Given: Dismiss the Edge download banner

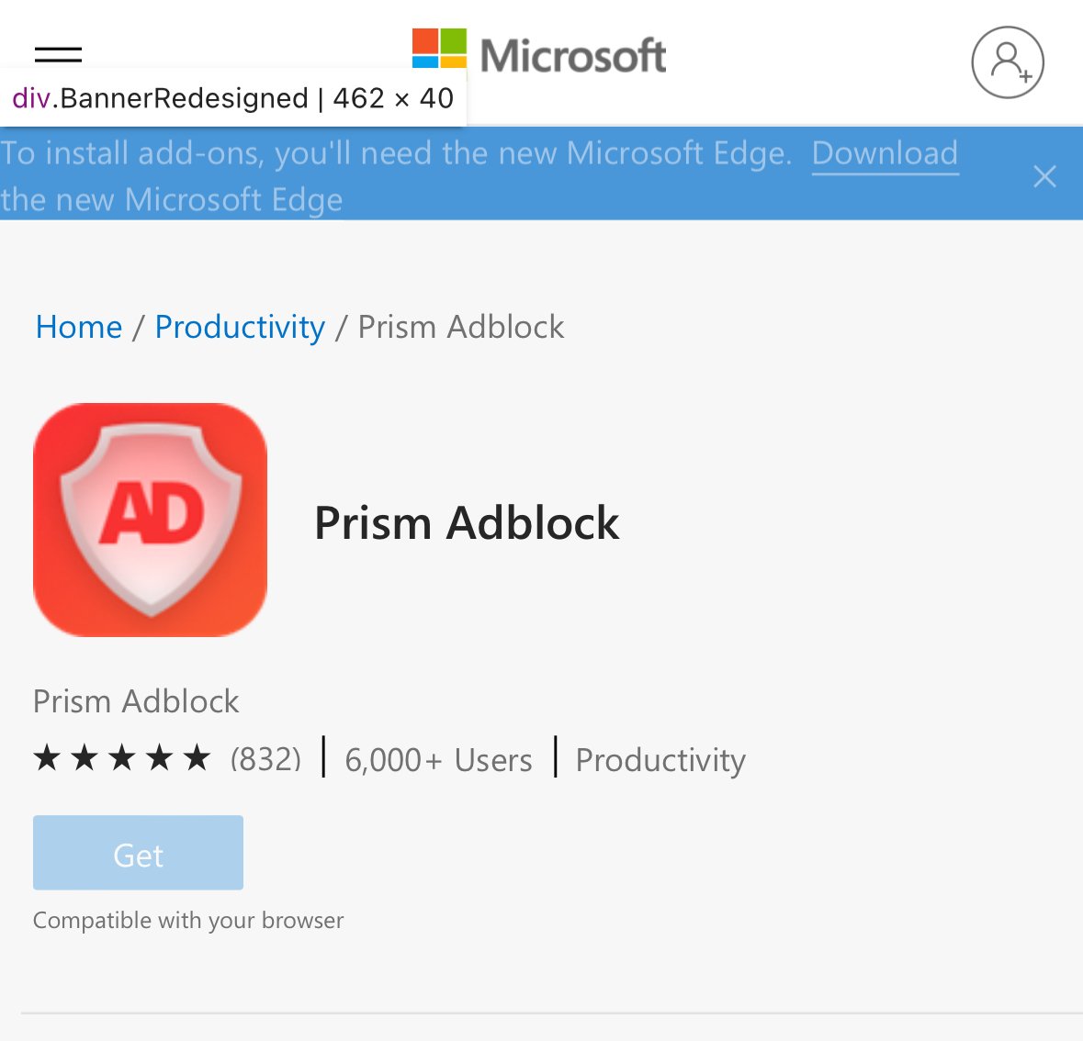Looking at the screenshot, I should click(x=1044, y=176).
